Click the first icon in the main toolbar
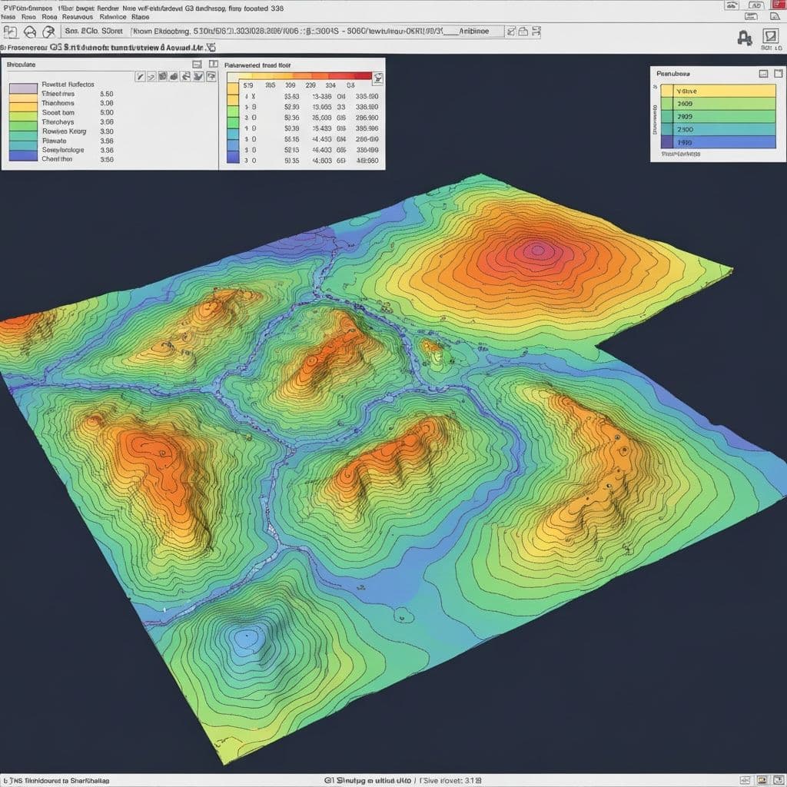The image size is (787, 787). [x=10, y=32]
